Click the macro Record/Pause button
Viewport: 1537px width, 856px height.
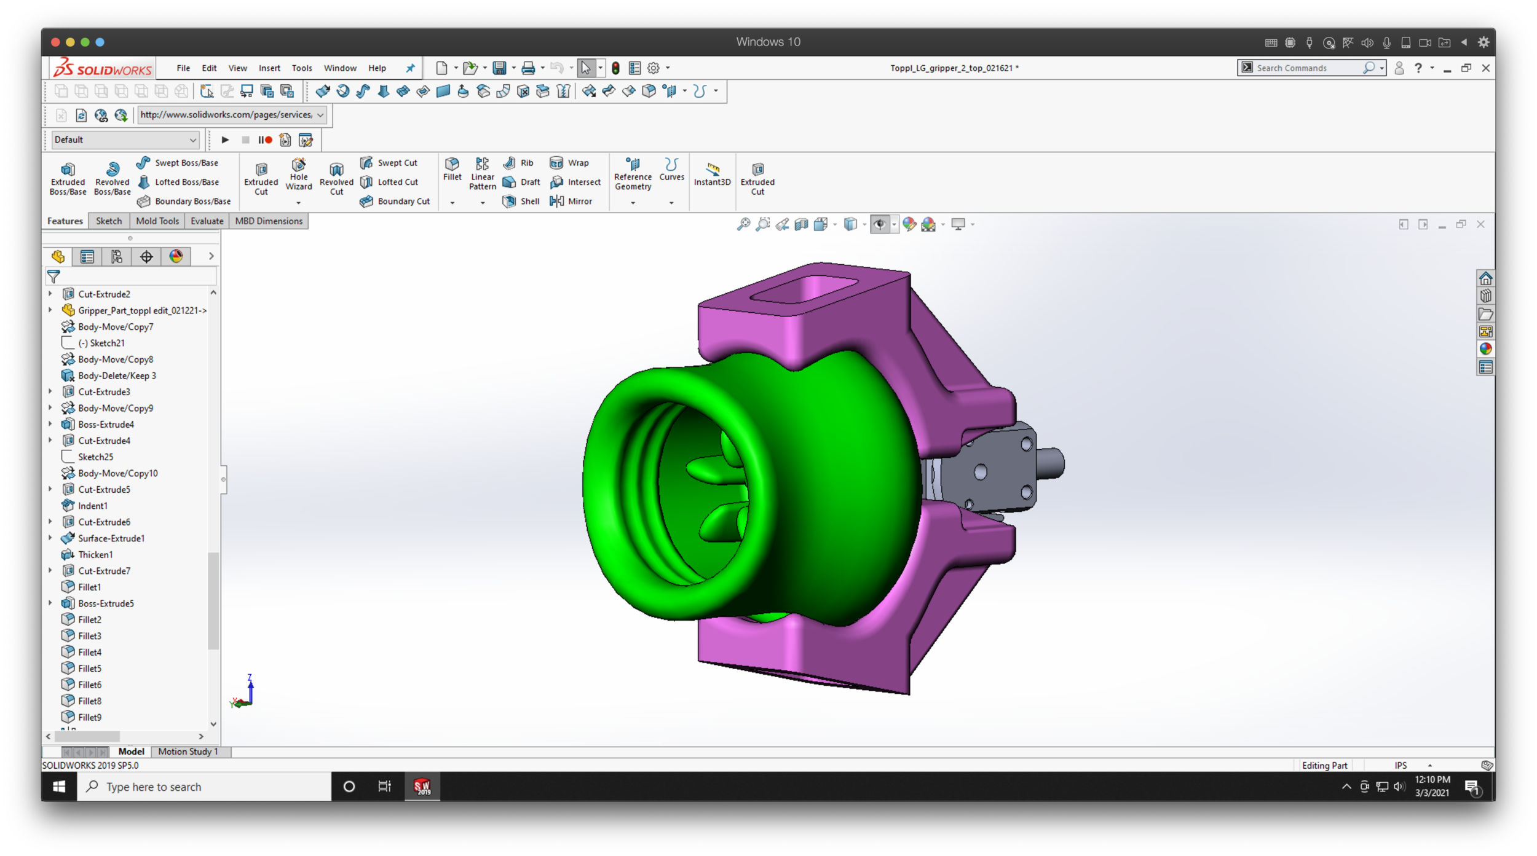[x=265, y=140]
